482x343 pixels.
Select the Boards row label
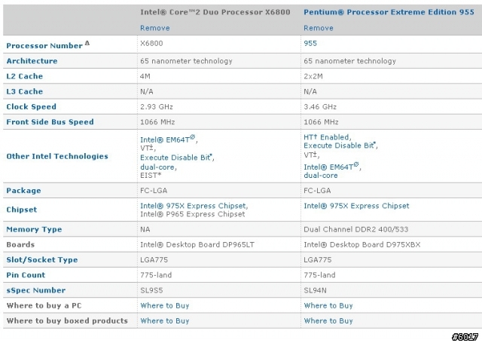coord(20,245)
